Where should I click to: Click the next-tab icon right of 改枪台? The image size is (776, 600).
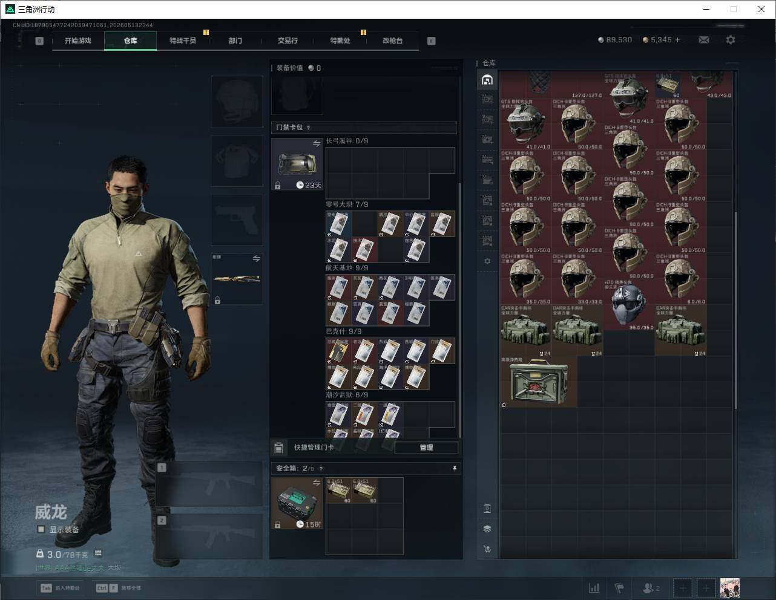click(x=432, y=41)
